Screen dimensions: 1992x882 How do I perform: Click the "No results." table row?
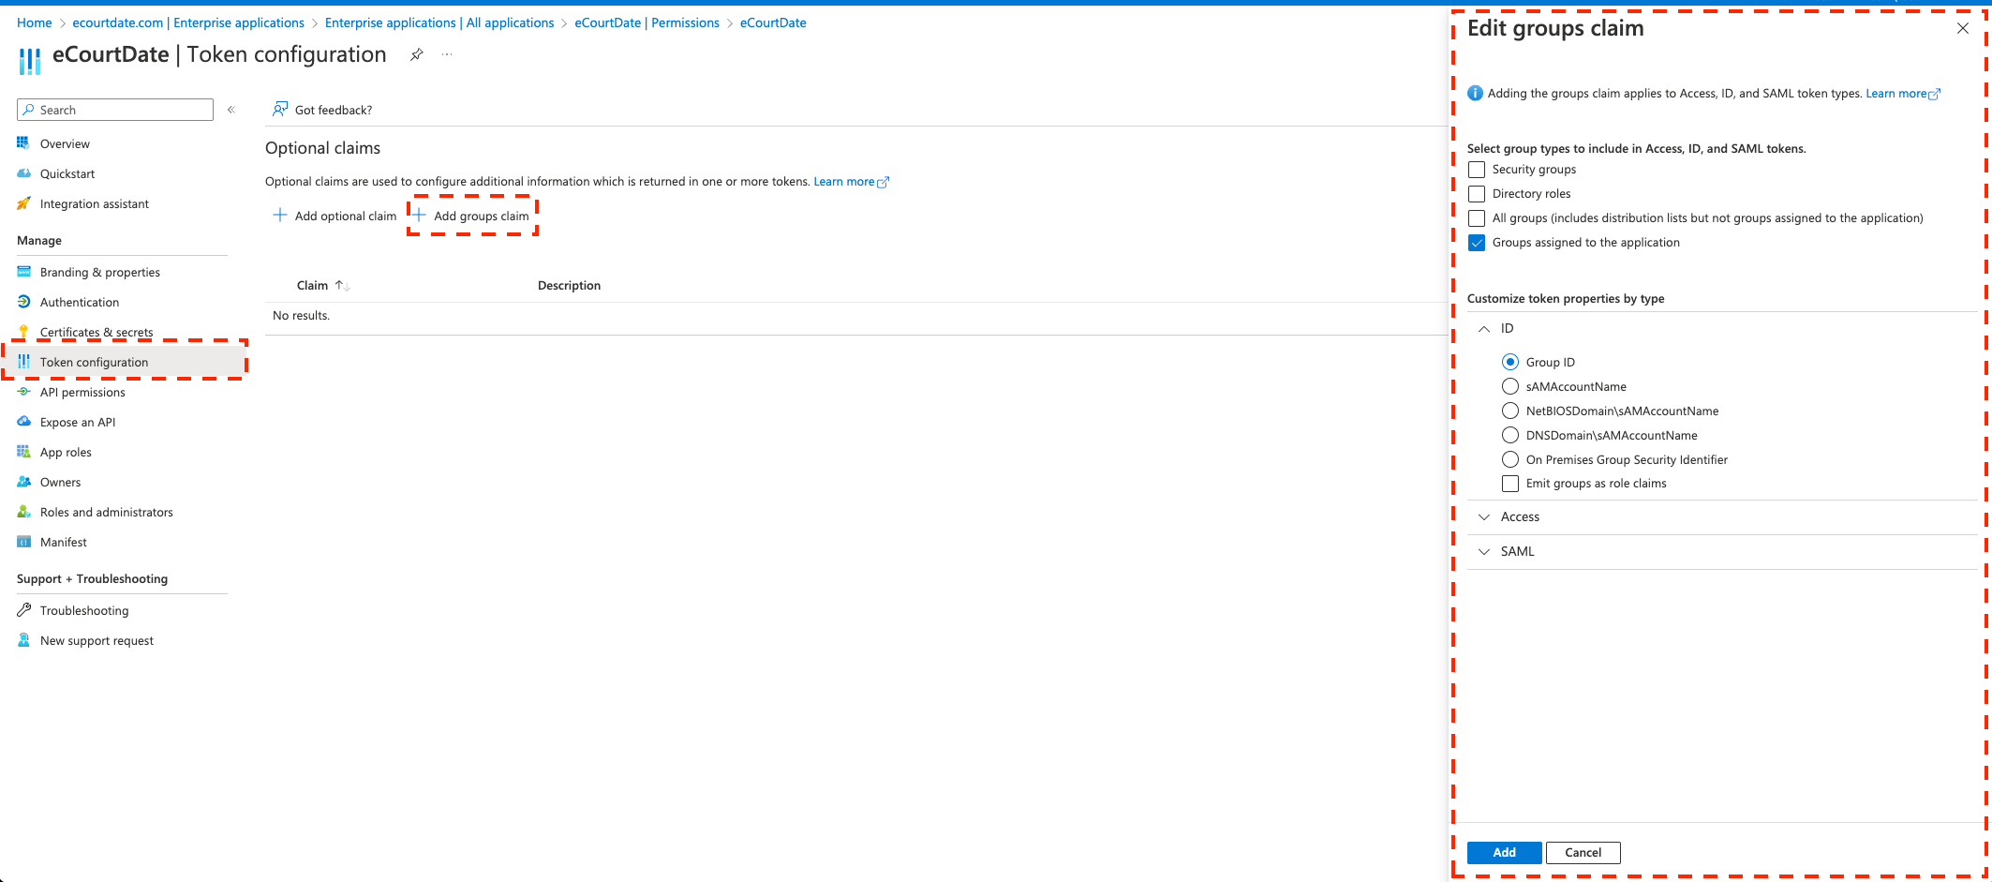(856, 316)
